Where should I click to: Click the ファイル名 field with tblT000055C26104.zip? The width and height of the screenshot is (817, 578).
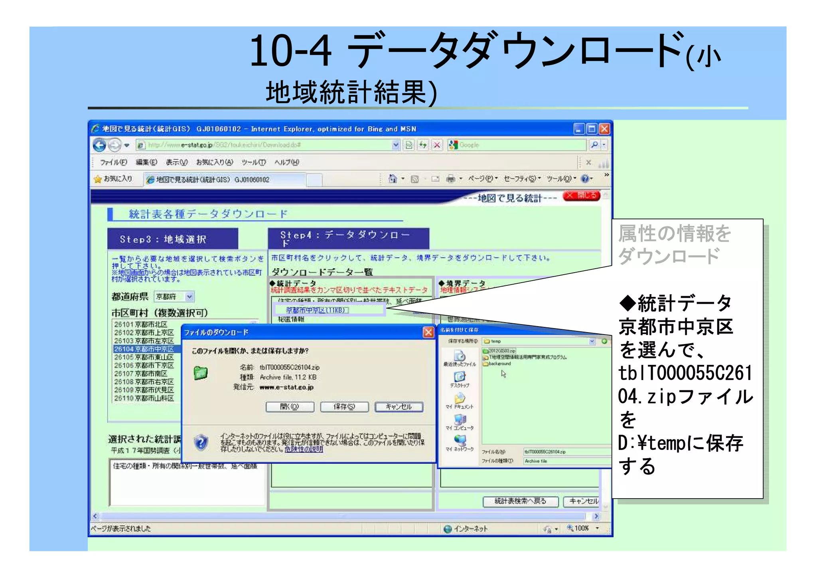(x=567, y=452)
